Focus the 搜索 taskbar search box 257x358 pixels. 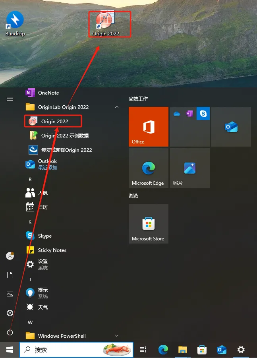[x=76, y=350]
